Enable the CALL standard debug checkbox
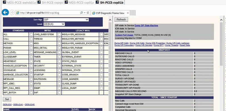 pyautogui.click(x=31, y=39)
